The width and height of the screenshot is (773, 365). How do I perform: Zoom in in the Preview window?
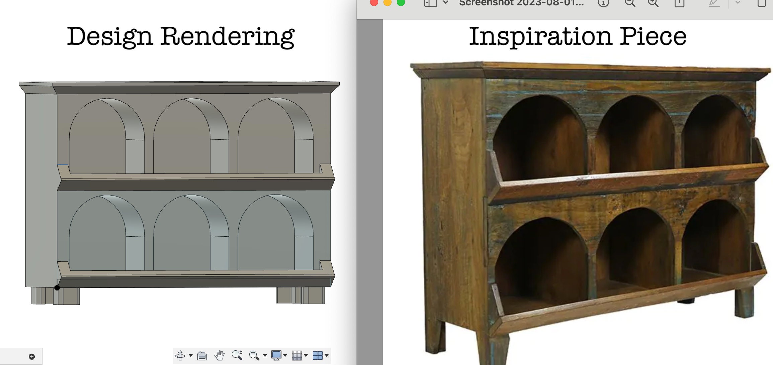click(653, 3)
